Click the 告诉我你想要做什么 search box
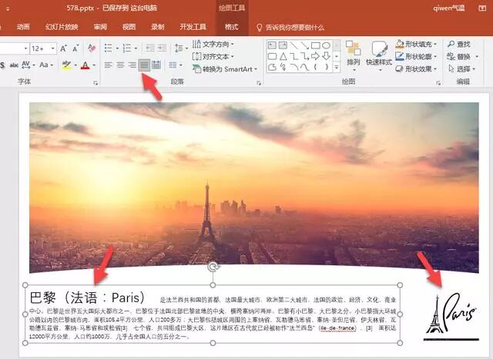 [x=290, y=28]
